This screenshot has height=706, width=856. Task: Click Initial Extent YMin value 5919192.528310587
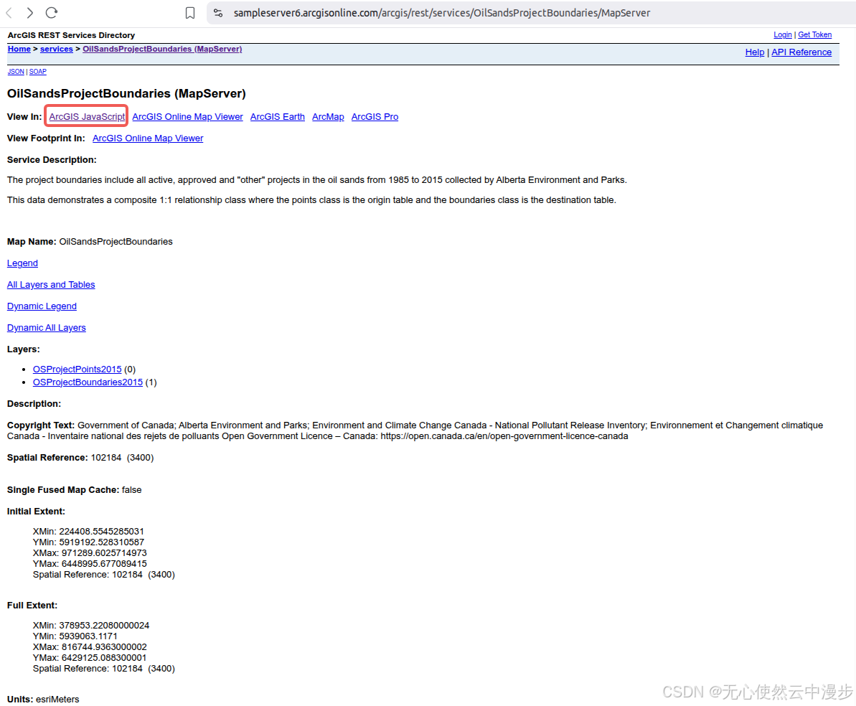pyautogui.click(x=102, y=542)
